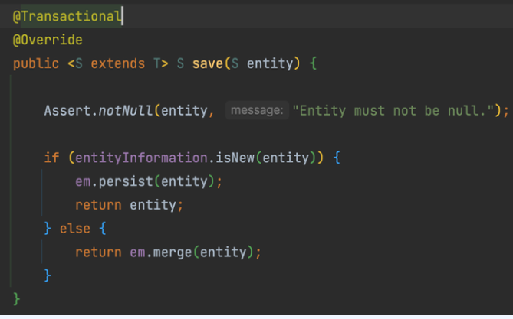This screenshot has height=319, width=513.
Task: Click the 'else' keyword
Action: pos(75,229)
